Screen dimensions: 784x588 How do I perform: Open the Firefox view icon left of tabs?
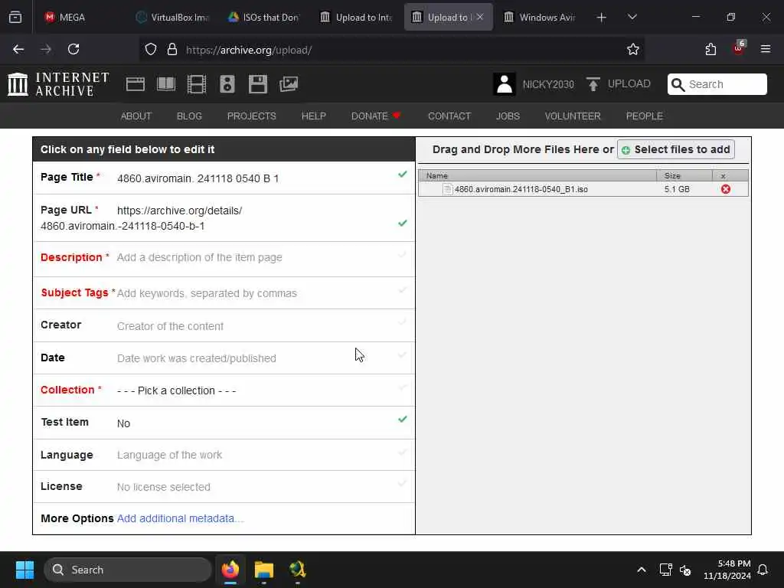[x=15, y=18]
